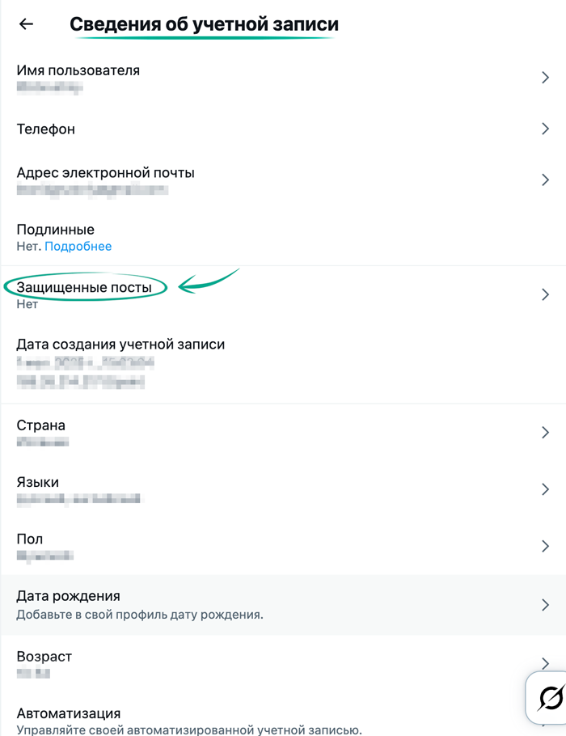Image resolution: width=566 pixels, height=736 pixels.
Task: Click chevron next to Телефон
Action: pyautogui.click(x=546, y=129)
